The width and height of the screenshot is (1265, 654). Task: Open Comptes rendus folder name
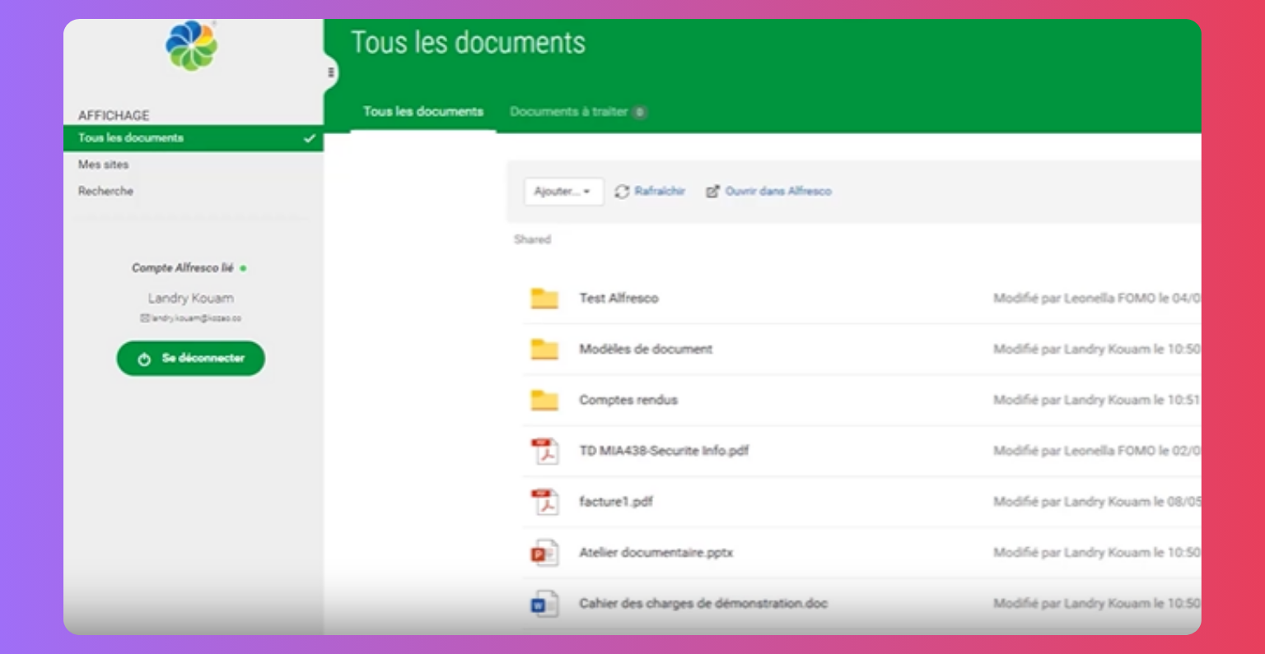(x=628, y=401)
